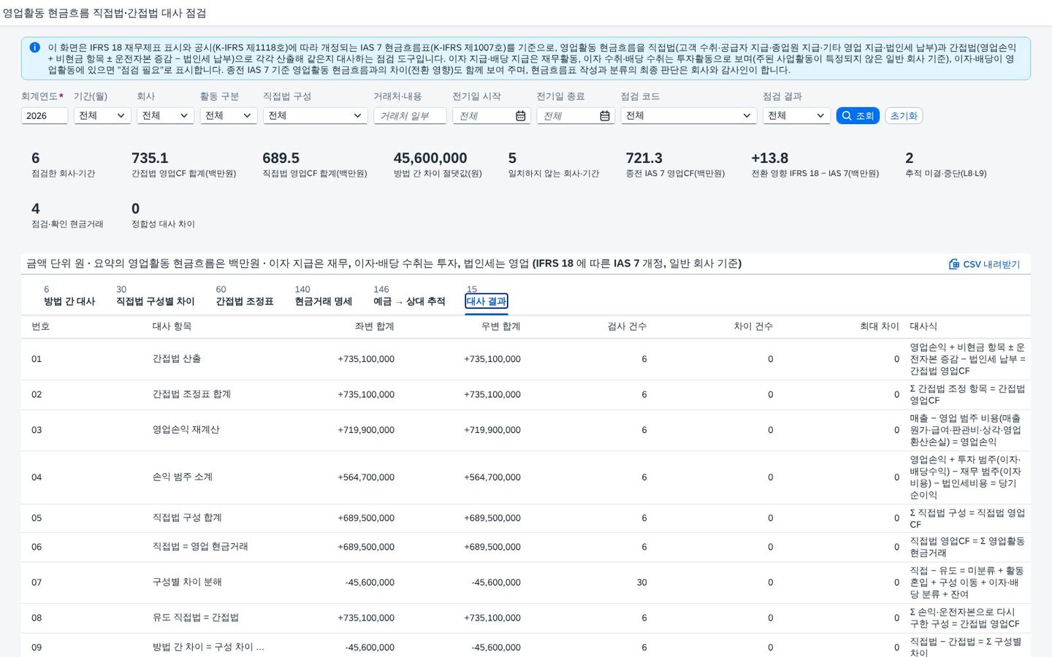1052x657 pixels.
Task: Click the 조회 search button
Action: click(858, 115)
